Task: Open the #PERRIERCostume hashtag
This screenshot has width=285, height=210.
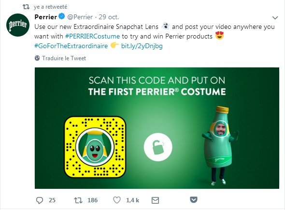Action: pyautogui.click(x=93, y=36)
